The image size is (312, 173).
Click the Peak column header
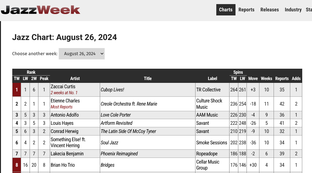(44, 78)
